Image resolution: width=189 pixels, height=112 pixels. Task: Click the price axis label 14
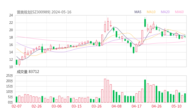11,52
